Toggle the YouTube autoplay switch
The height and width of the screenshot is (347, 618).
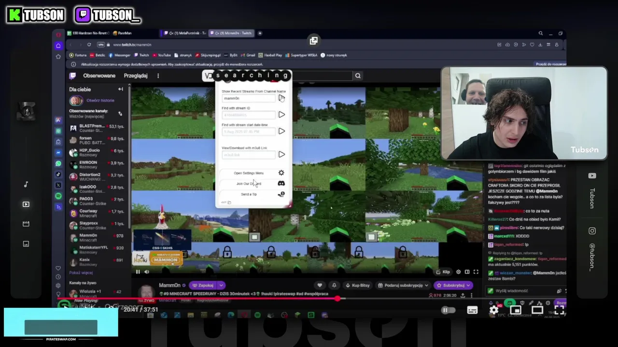(x=448, y=310)
